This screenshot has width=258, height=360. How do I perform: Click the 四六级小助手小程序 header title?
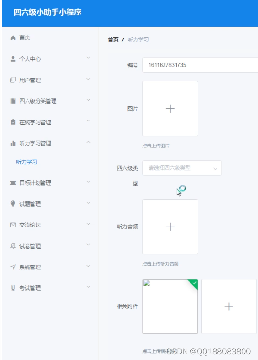click(48, 12)
